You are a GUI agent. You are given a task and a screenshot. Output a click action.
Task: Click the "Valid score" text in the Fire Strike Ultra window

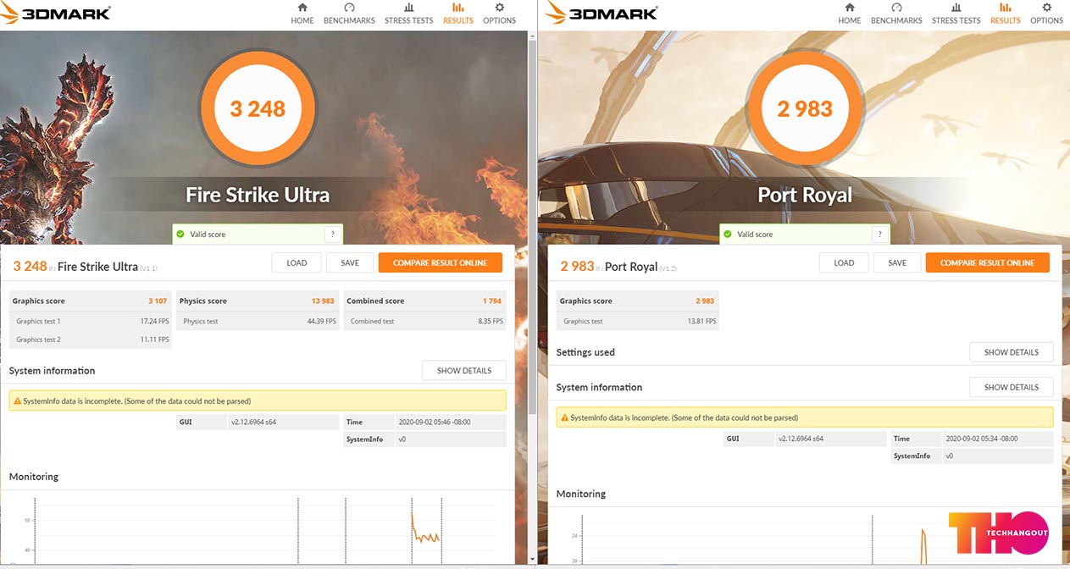[208, 235]
